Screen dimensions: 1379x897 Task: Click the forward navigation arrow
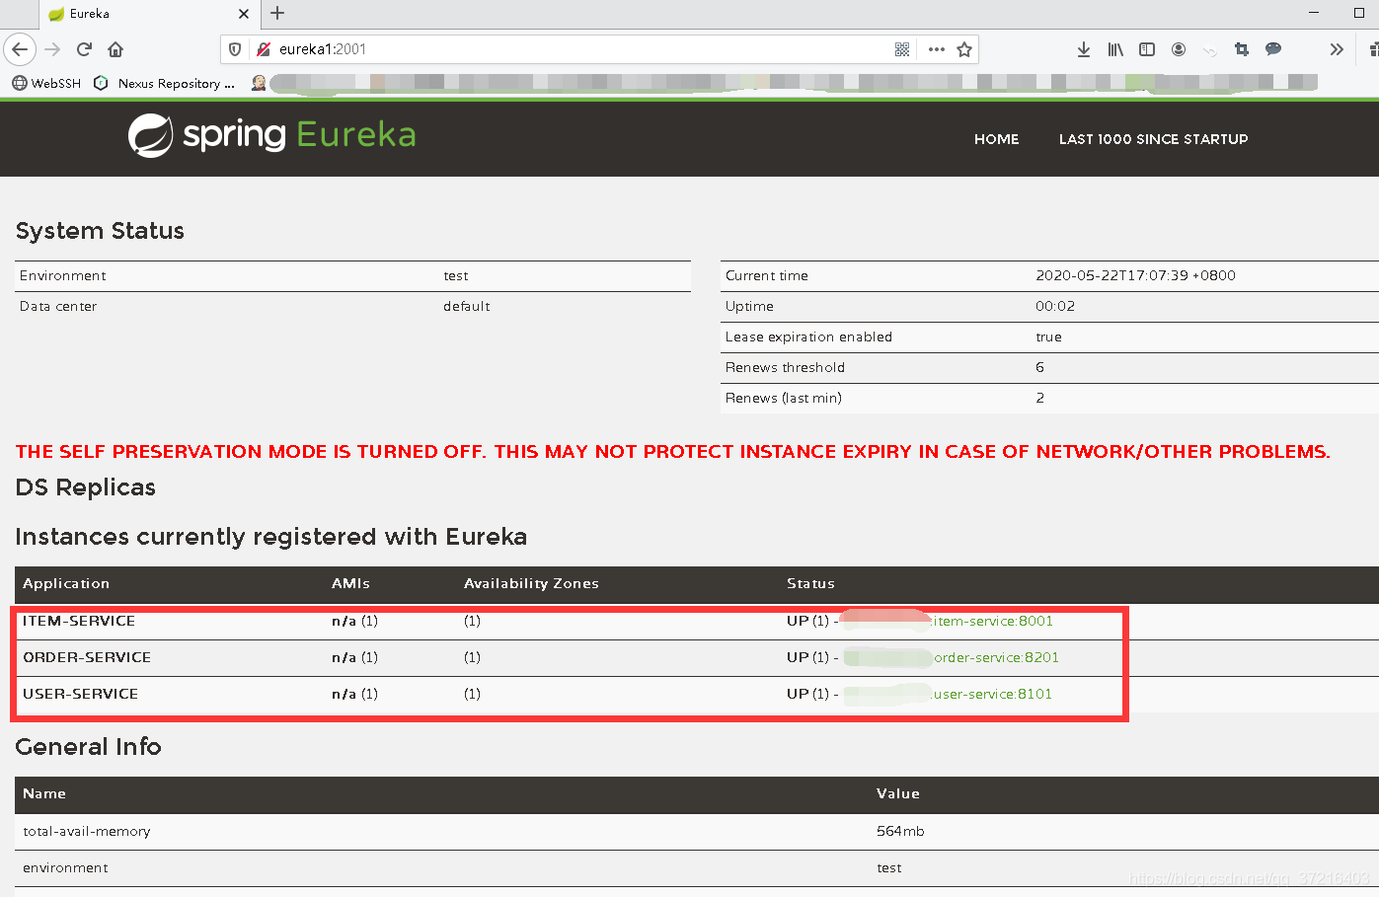click(53, 49)
